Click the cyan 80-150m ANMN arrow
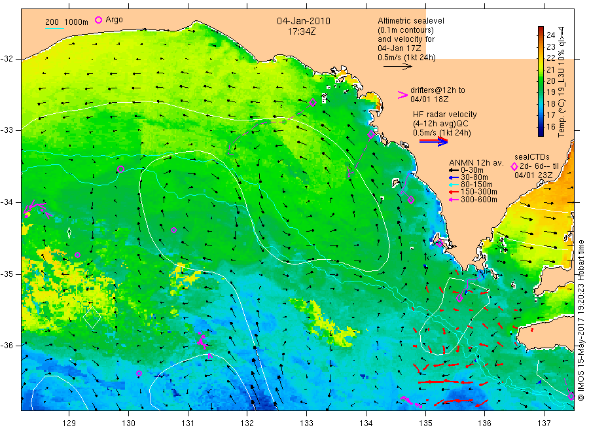This screenshot has width=589, height=432. coord(454,185)
